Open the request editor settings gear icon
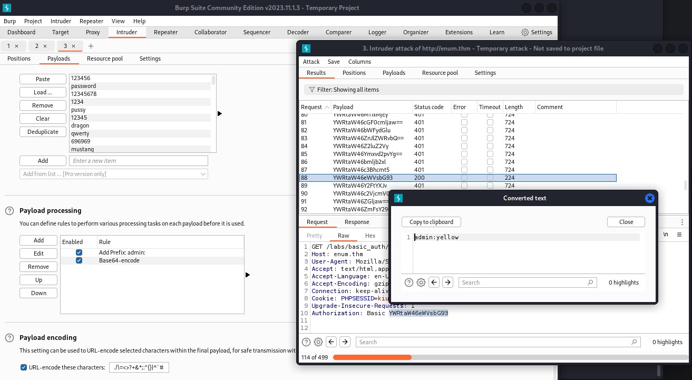 click(x=318, y=342)
